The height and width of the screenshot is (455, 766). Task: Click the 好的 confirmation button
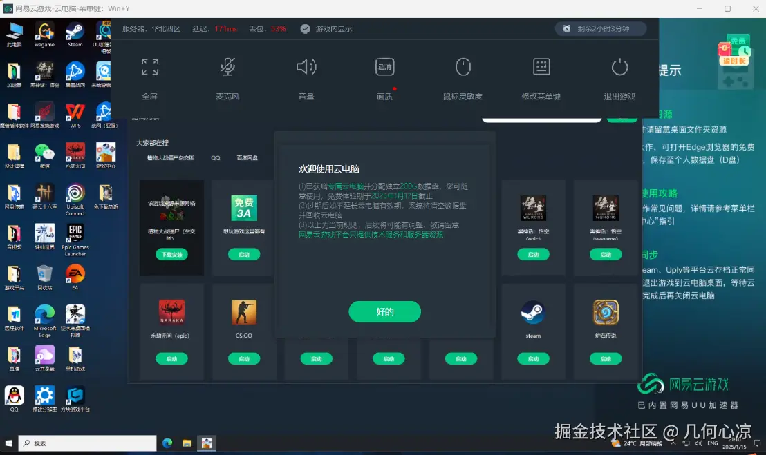[x=384, y=311]
